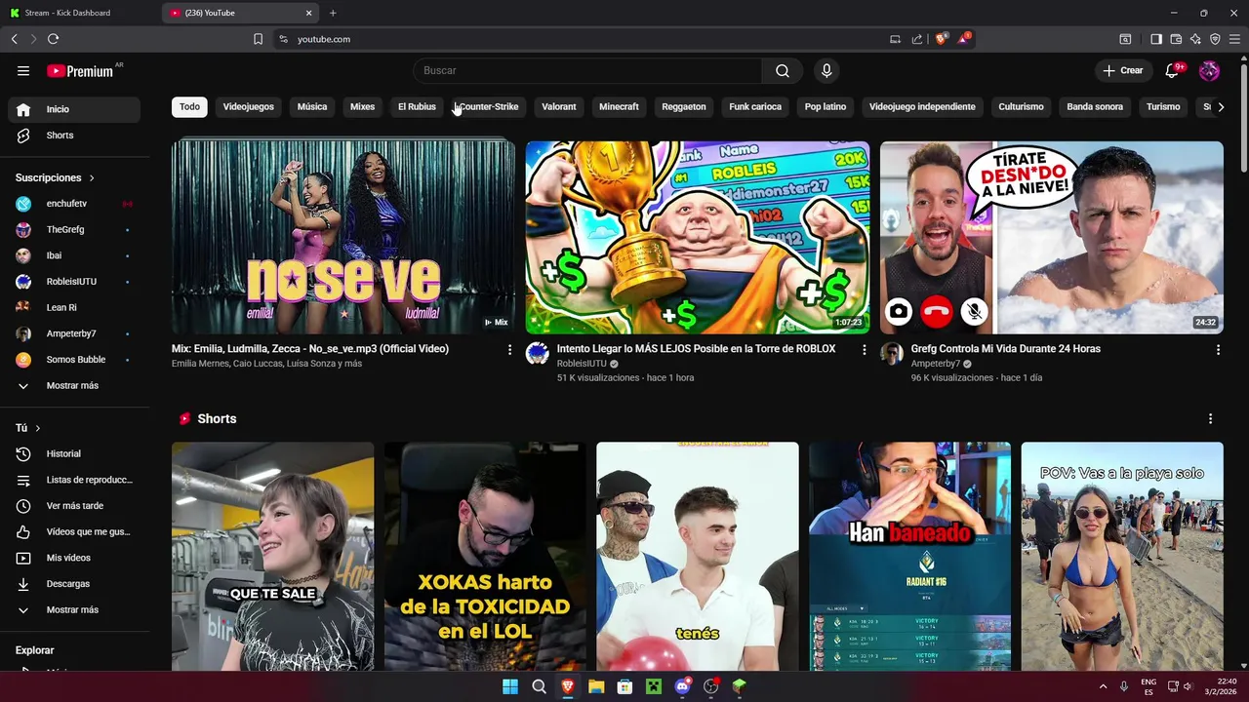Open Listas de reproducción in sidebar
This screenshot has width=1249, height=702.
74,480
